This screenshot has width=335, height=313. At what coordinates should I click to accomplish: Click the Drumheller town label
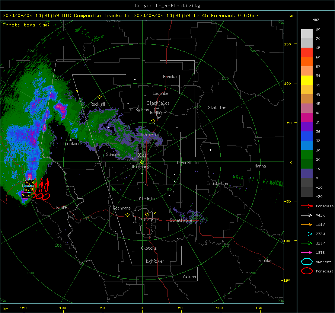[x=218, y=183]
